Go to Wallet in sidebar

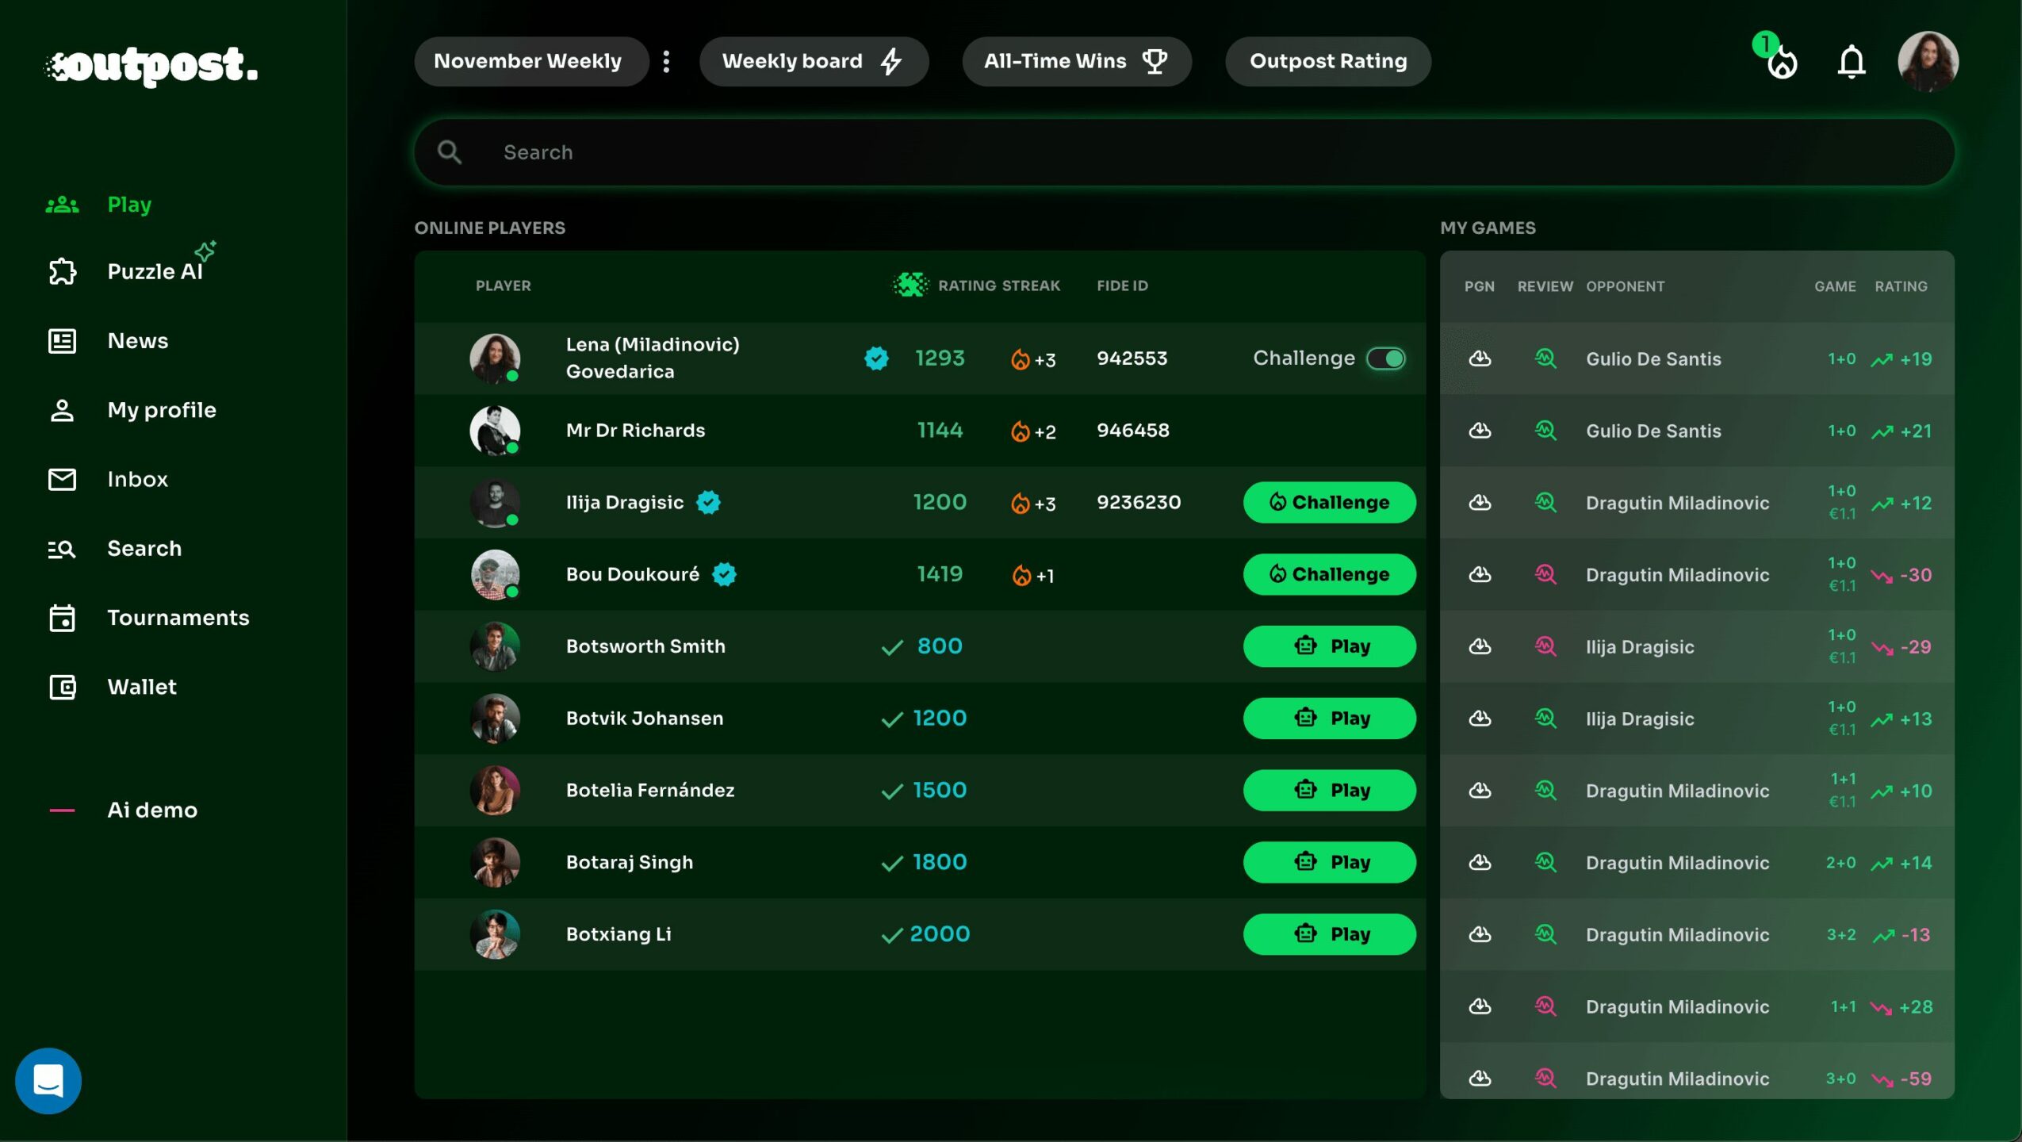tap(141, 687)
